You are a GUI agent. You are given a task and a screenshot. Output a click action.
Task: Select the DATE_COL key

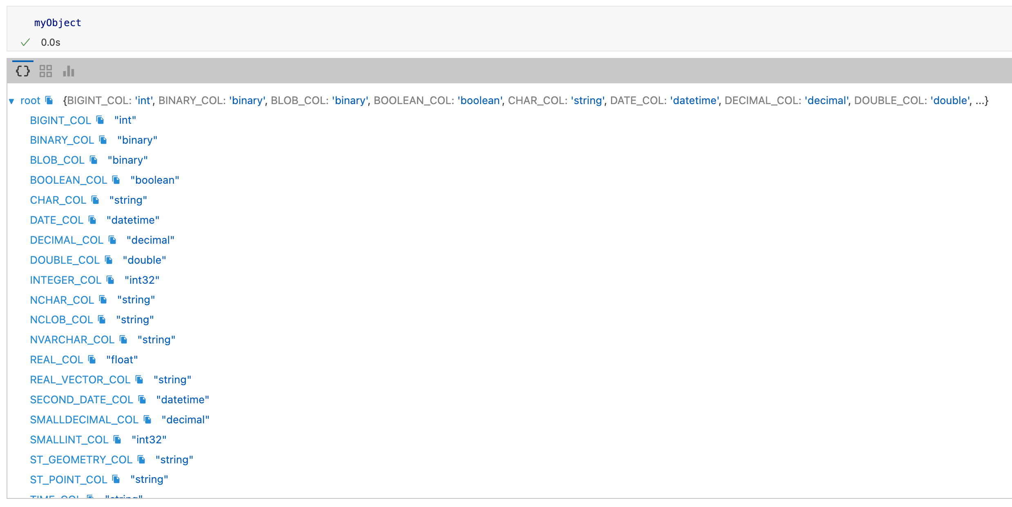[56, 220]
